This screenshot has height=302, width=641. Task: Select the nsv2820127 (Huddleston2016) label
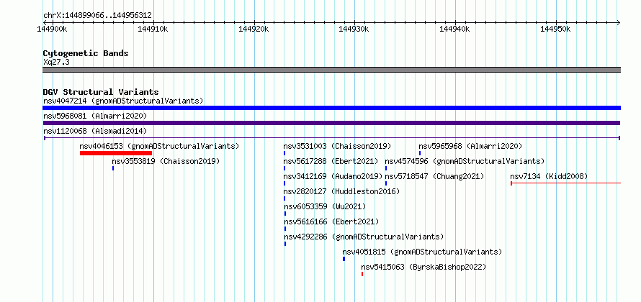tap(341, 191)
